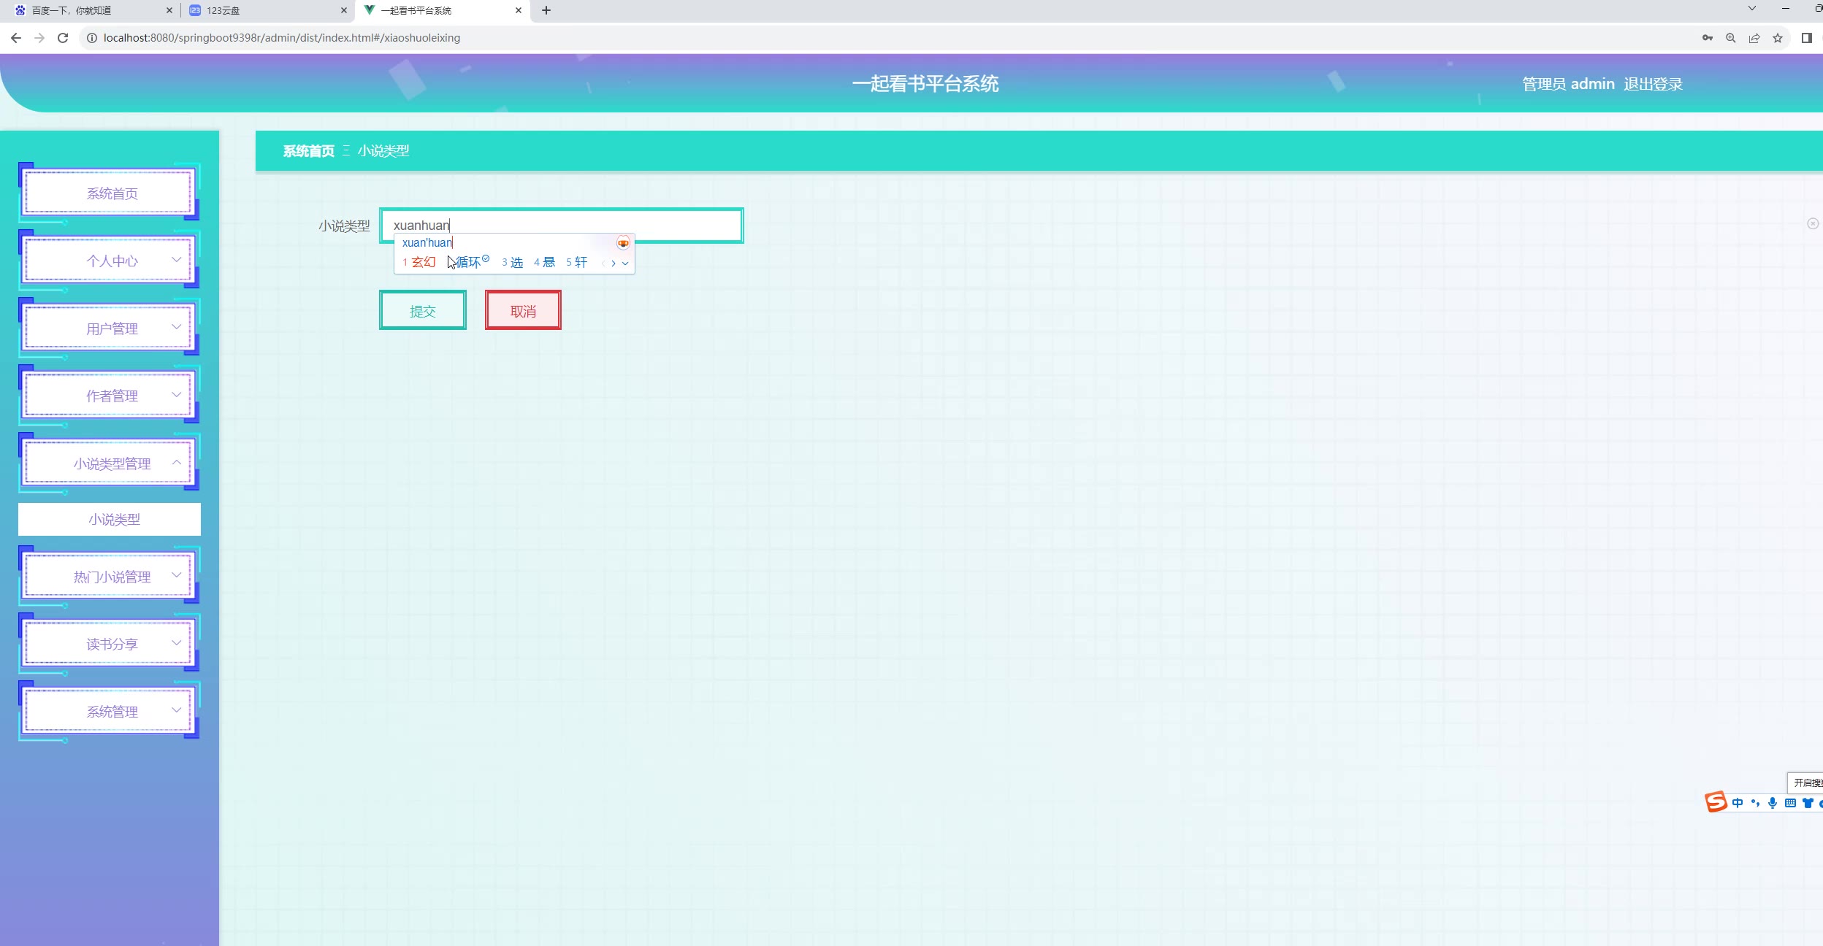Choose IME candidate 3 选
1823x946 pixels.
[513, 262]
